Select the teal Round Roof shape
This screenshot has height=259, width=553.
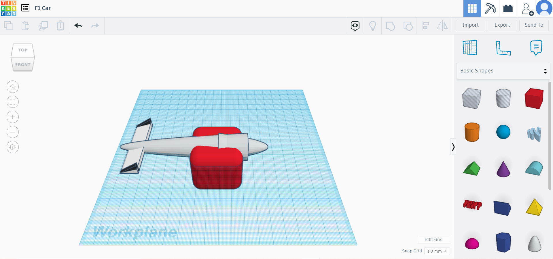(534, 168)
